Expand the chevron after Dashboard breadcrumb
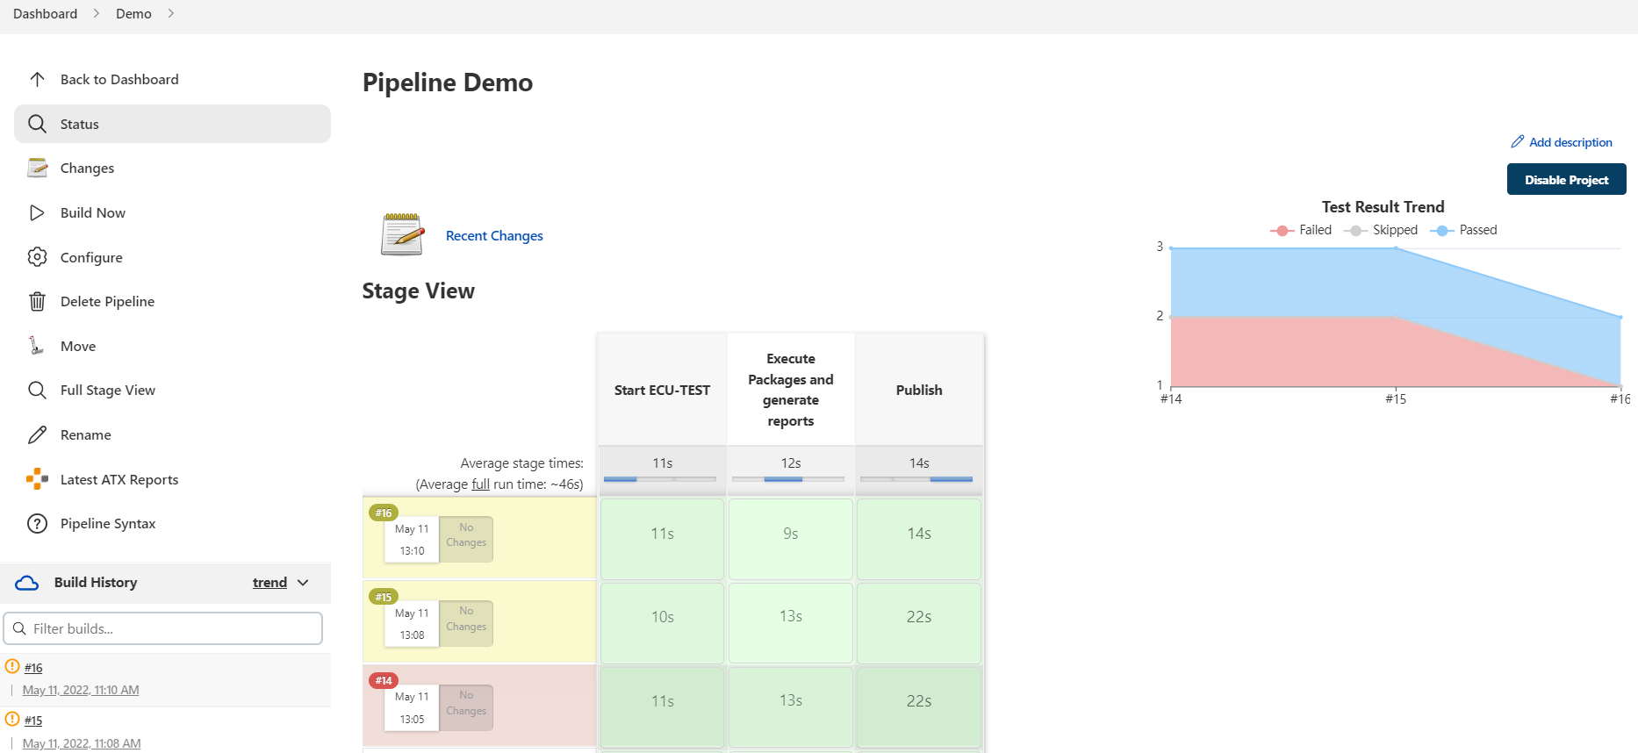The width and height of the screenshot is (1638, 753). tap(97, 13)
